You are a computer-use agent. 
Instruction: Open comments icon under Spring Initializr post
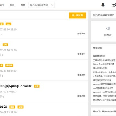point(1,97)
